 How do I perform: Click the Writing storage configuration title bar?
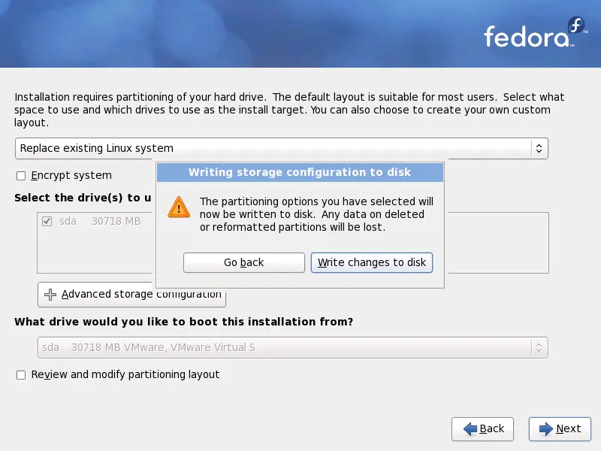[x=300, y=173]
